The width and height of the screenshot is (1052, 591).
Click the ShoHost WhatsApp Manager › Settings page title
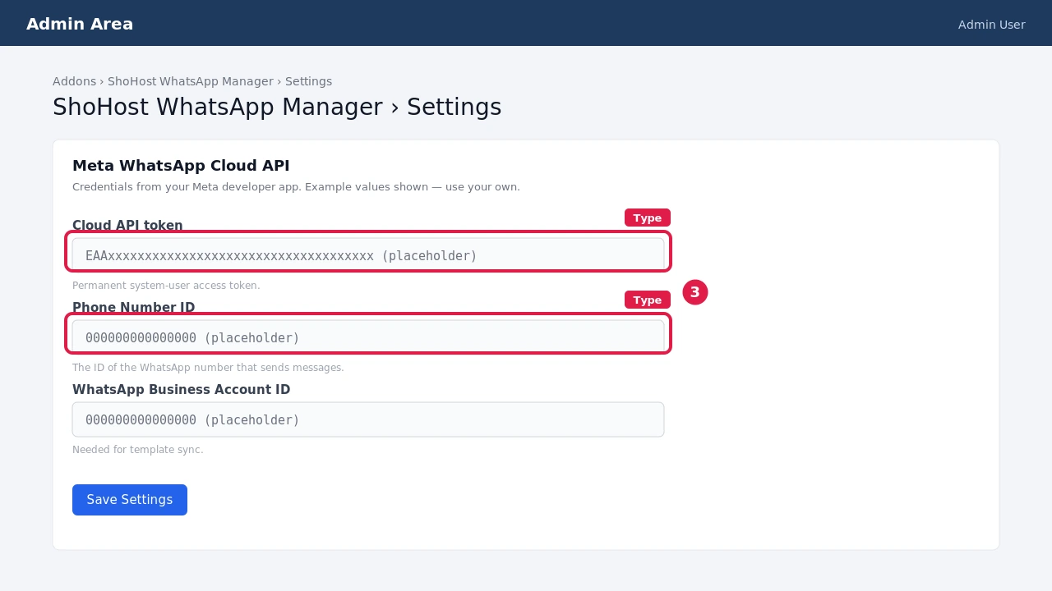click(x=277, y=108)
